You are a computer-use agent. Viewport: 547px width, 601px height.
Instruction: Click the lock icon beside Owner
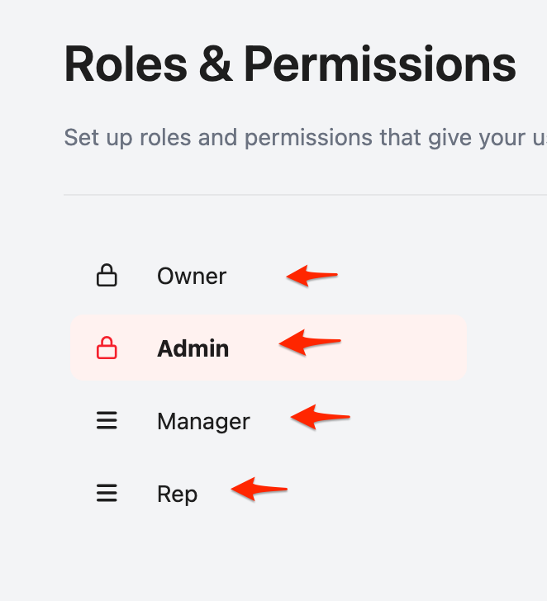point(107,276)
